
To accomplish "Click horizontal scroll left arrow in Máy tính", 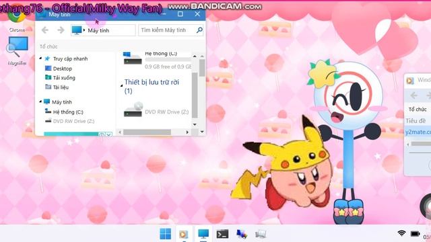I will 120,132.
